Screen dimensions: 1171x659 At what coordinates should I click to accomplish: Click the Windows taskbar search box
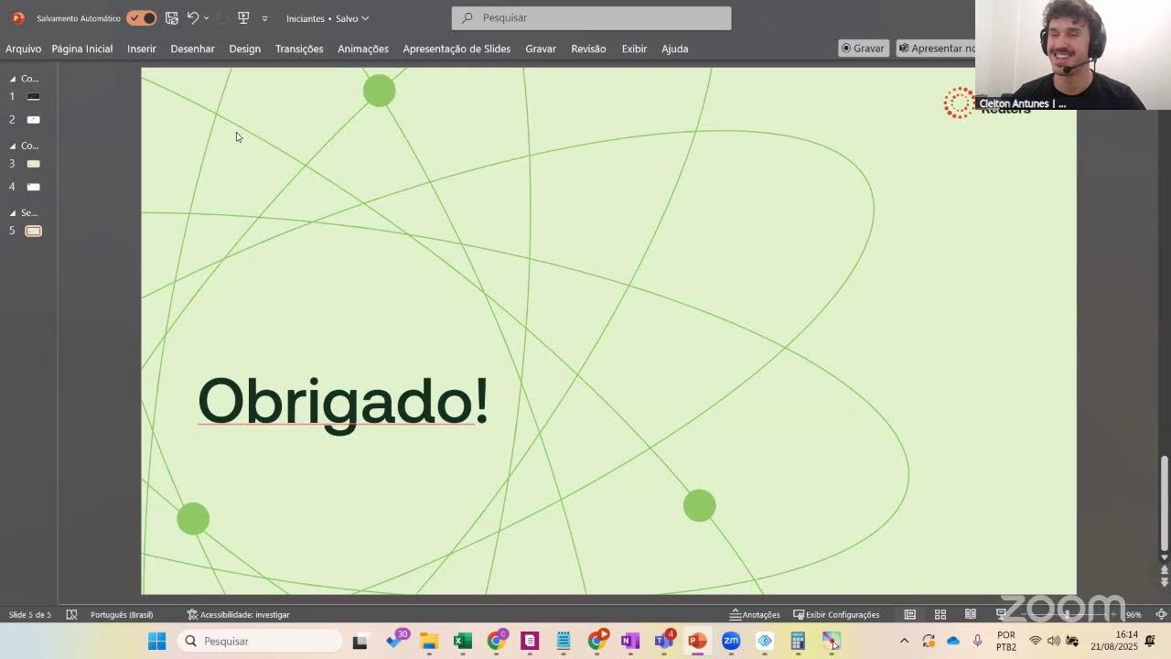(260, 641)
